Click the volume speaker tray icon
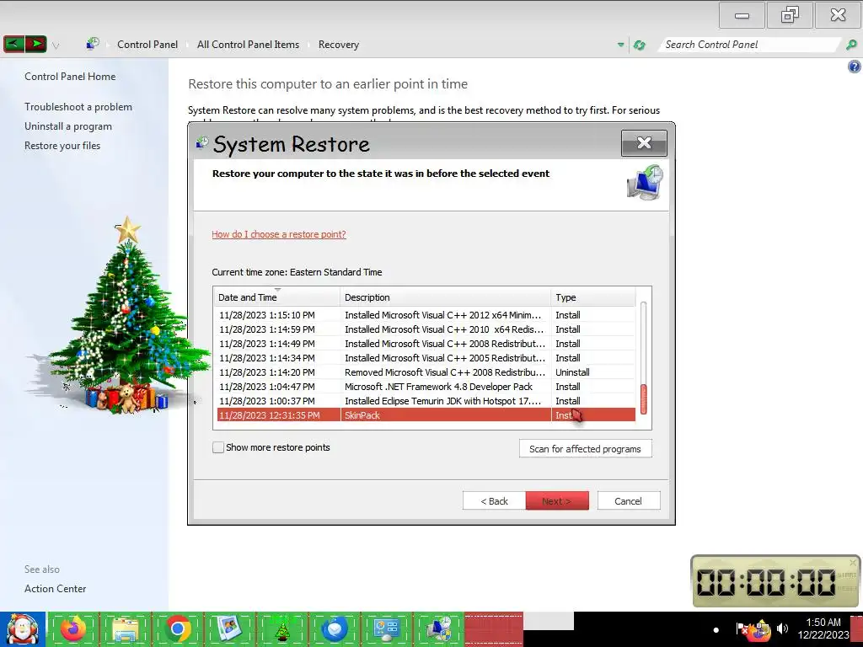This screenshot has width=863, height=647. [781, 628]
